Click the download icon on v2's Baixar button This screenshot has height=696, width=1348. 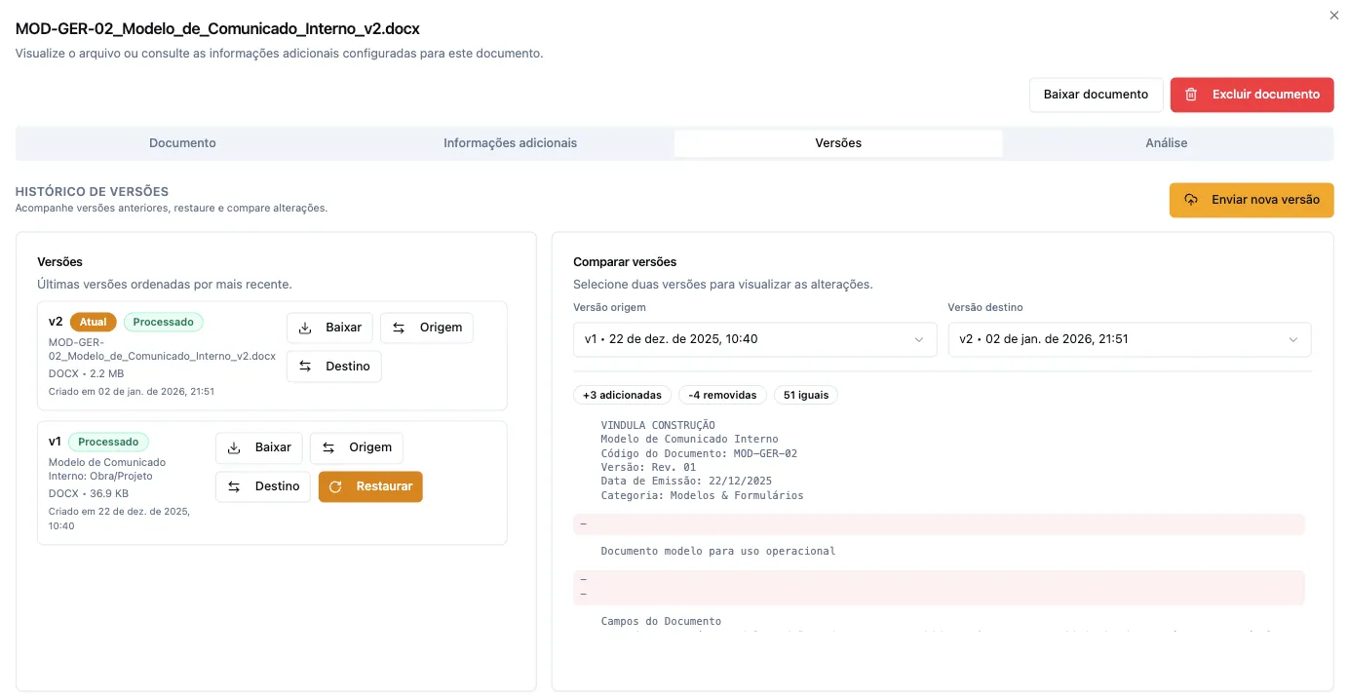point(303,329)
